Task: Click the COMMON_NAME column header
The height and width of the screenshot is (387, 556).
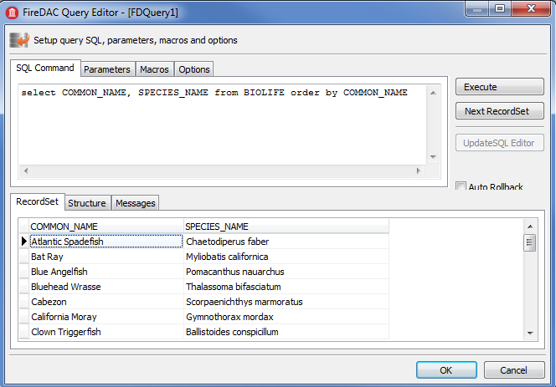Action: click(106, 227)
